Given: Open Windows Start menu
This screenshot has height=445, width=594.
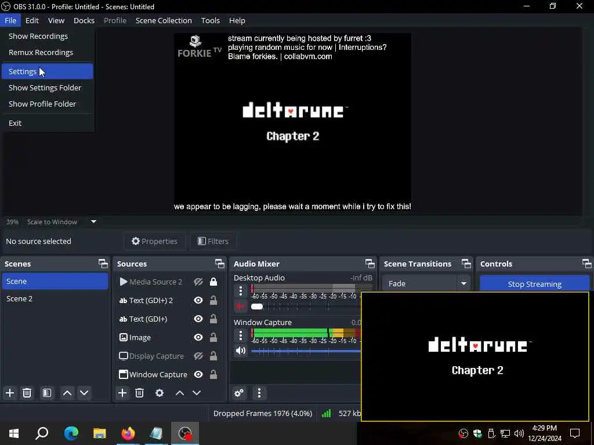Looking at the screenshot, I should [x=14, y=433].
